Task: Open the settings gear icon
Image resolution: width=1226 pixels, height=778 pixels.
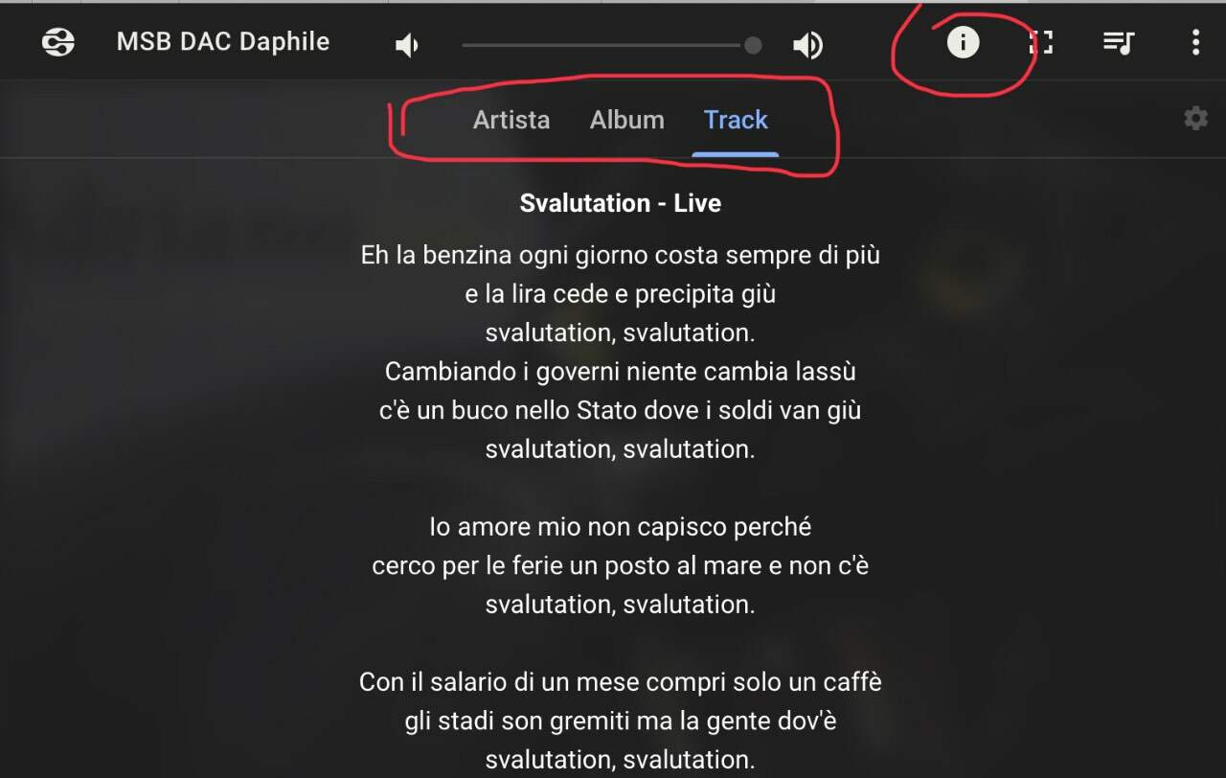Action: tap(1195, 119)
